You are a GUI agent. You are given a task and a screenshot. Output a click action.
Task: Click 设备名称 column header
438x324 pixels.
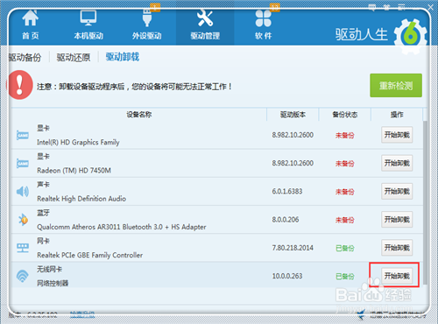click(139, 115)
